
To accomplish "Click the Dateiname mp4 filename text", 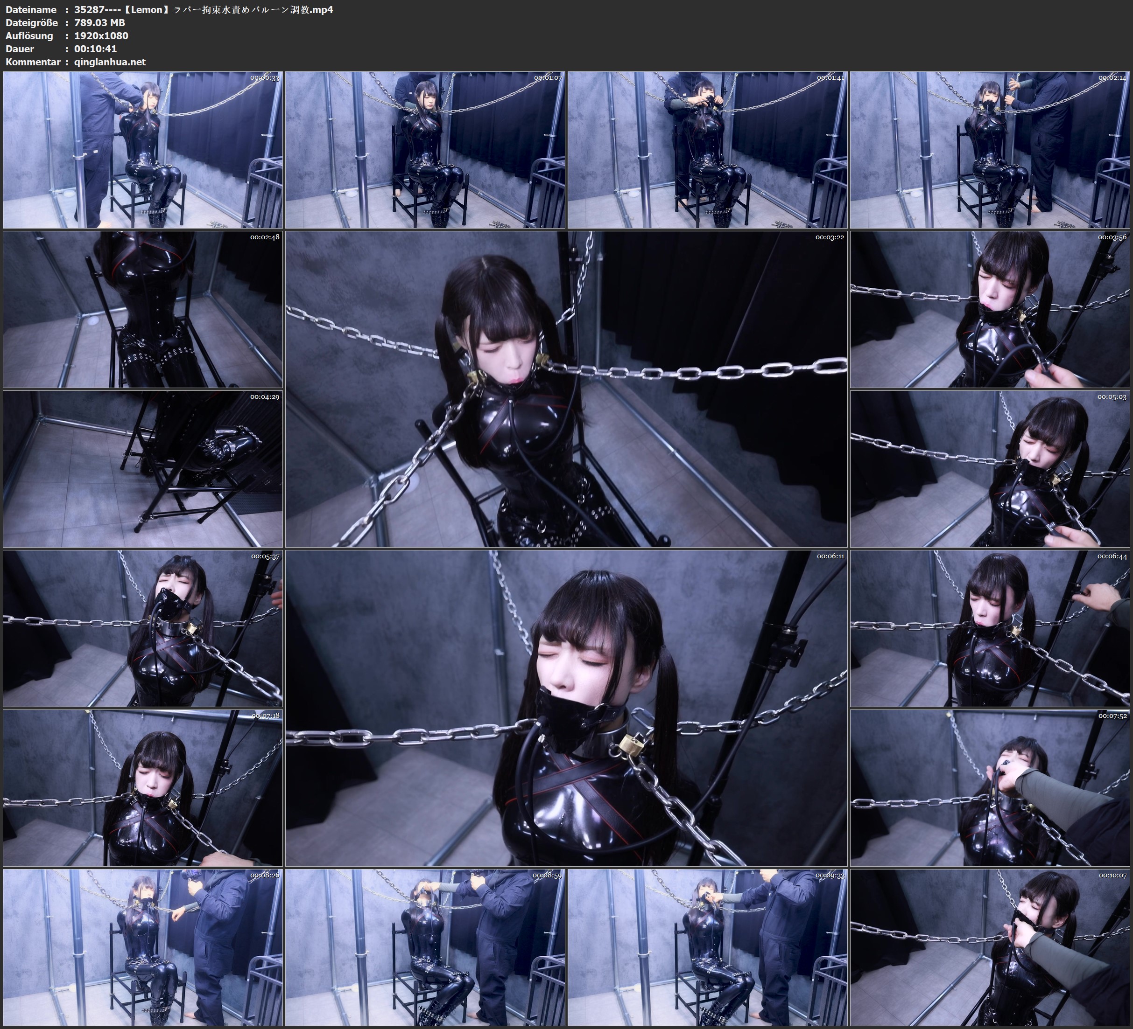I will 204,9.
